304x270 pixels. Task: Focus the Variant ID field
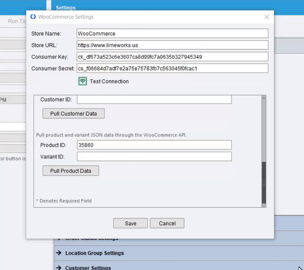(154, 156)
